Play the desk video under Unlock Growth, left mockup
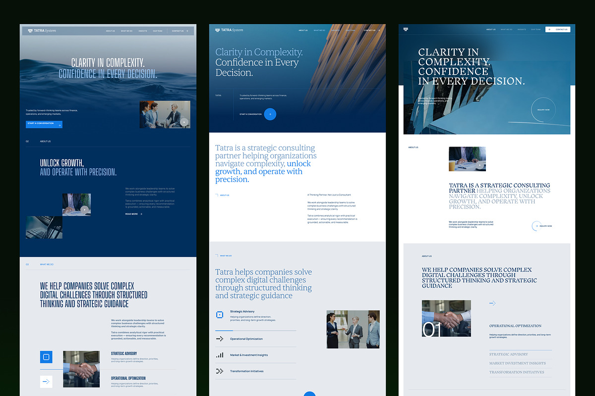The width and height of the screenshot is (595, 396). [x=85, y=210]
